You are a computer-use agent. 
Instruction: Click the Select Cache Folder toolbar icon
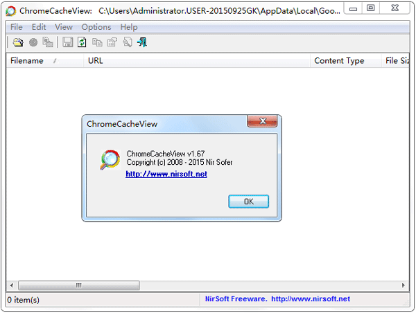point(18,43)
